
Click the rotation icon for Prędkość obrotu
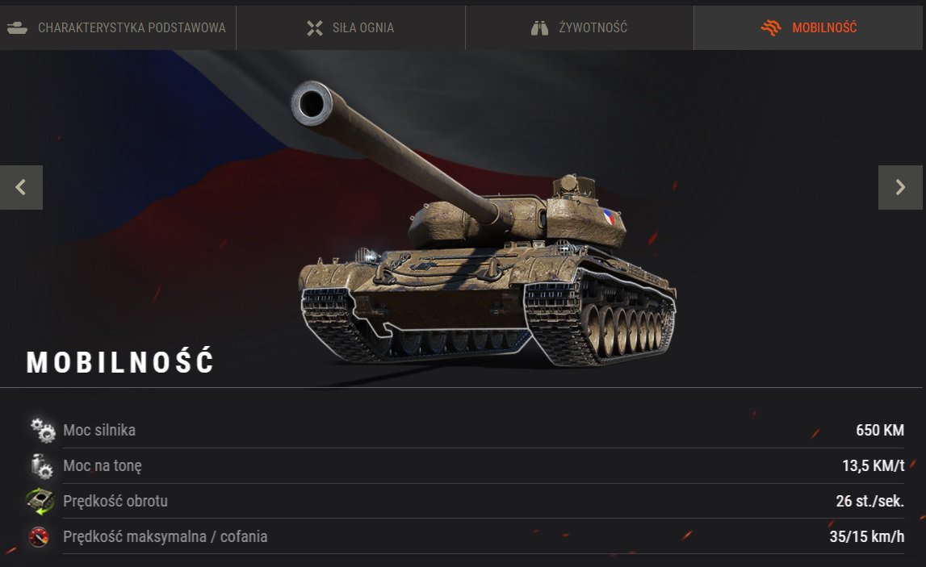40,502
